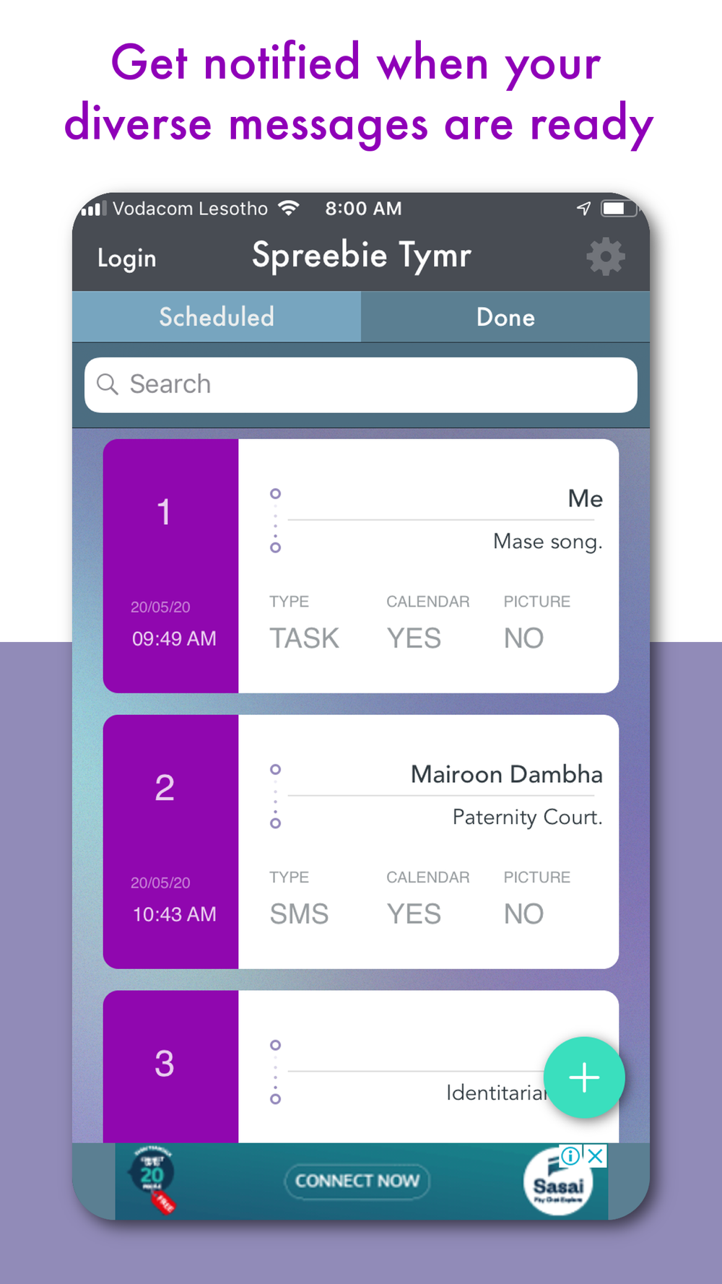Screen dimensions: 722x1284
Task: Tap the Login link
Action: [127, 259]
